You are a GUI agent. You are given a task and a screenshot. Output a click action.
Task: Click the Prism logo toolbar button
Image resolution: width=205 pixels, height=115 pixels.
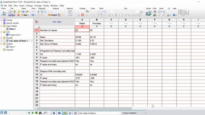(4, 13)
